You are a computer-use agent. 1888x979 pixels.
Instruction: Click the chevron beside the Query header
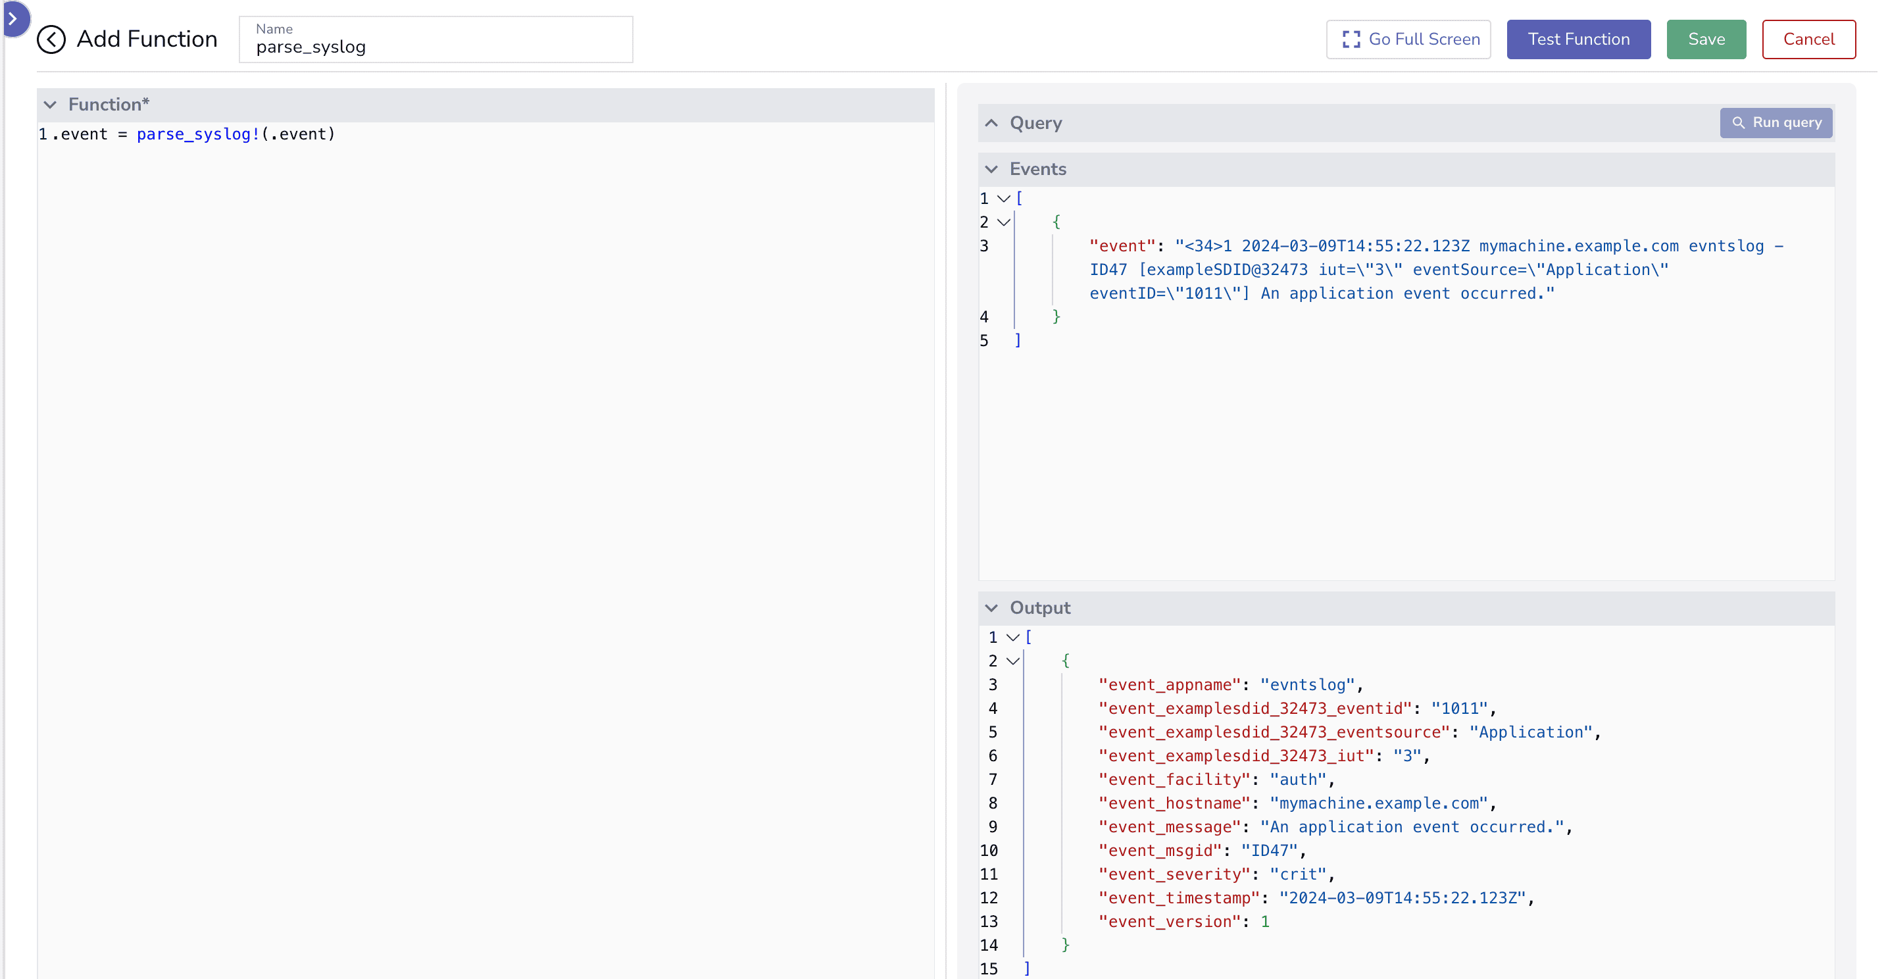pyautogui.click(x=993, y=122)
